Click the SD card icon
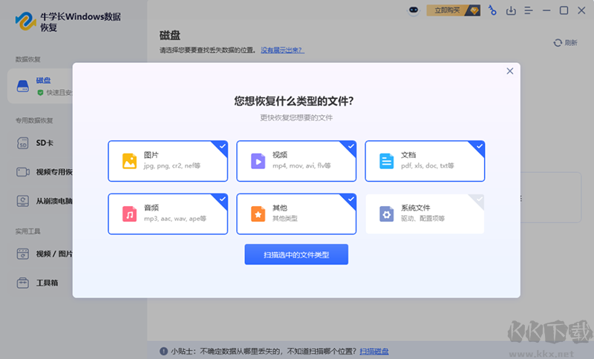The height and width of the screenshot is (359, 594). (x=23, y=143)
